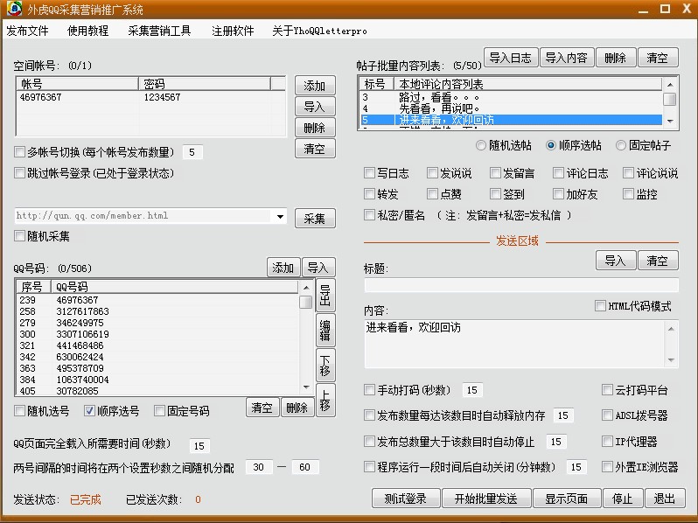Image resolution: width=698 pixels, height=523 pixels.
Task: Select 随机选帖 radio button
Action: point(481,145)
